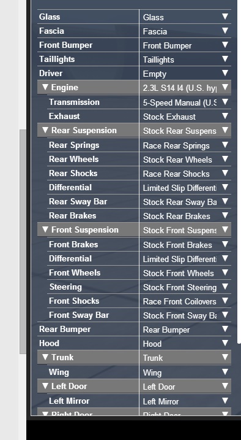241x440 pixels.
Task: Open the Exhaust dropdown arrow
Action: click(225, 116)
